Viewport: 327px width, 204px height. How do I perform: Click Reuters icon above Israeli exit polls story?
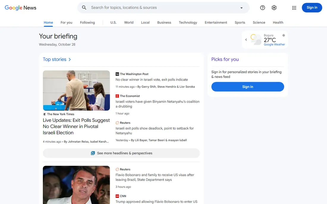click(117, 123)
